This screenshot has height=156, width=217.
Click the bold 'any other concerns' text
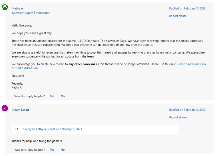[x=82, y=64]
